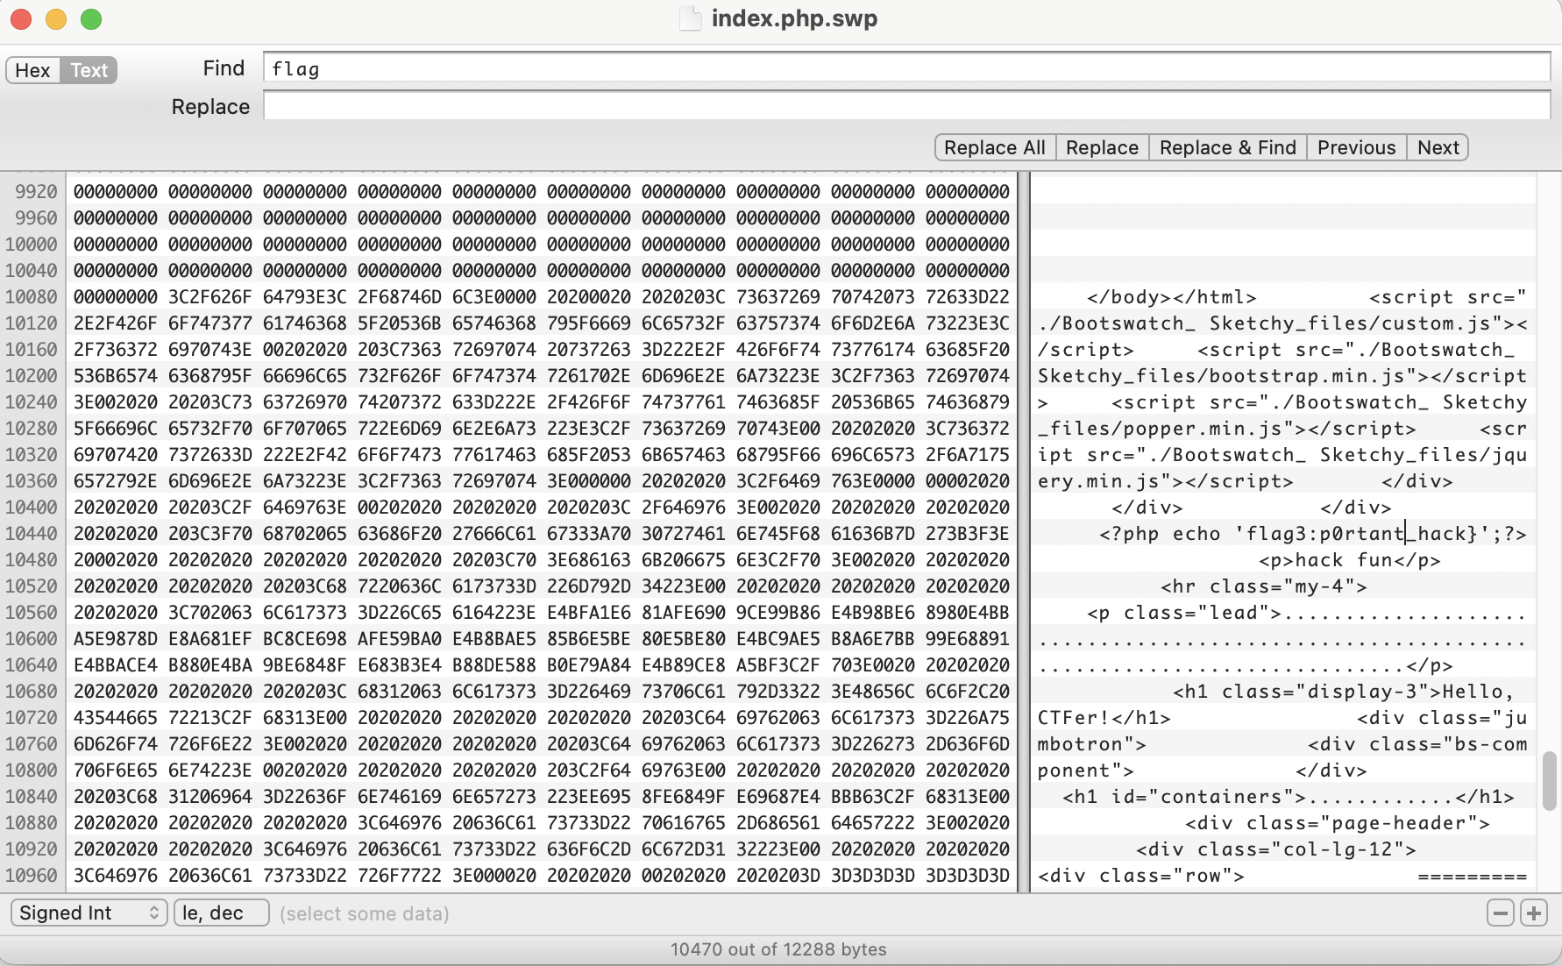Remove data inspector row with minus icon
This screenshot has width=1562, height=966.
coord(1500,913)
